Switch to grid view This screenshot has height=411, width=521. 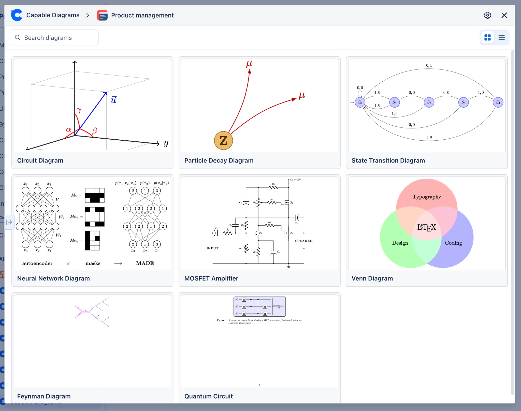point(487,38)
